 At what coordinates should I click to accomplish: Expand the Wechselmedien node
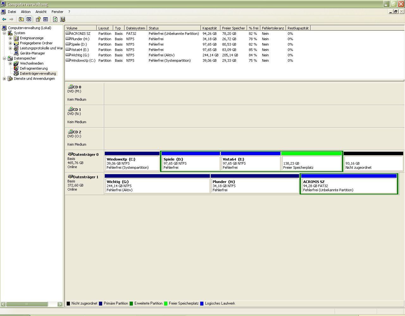click(10, 63)
